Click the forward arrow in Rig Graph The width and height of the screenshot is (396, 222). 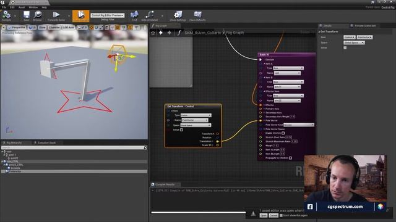[169, 33]
